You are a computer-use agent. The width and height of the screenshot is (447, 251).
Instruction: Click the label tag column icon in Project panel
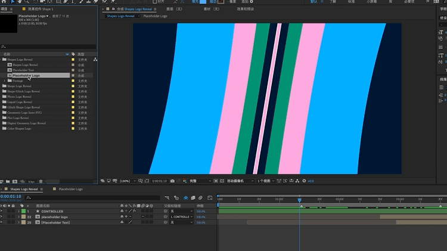[x=73, y=54]
